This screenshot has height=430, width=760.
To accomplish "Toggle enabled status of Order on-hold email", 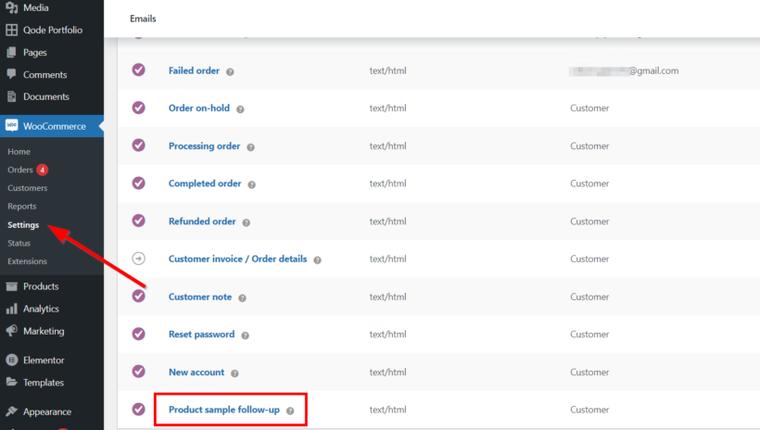I will click(x=139, y=107).
